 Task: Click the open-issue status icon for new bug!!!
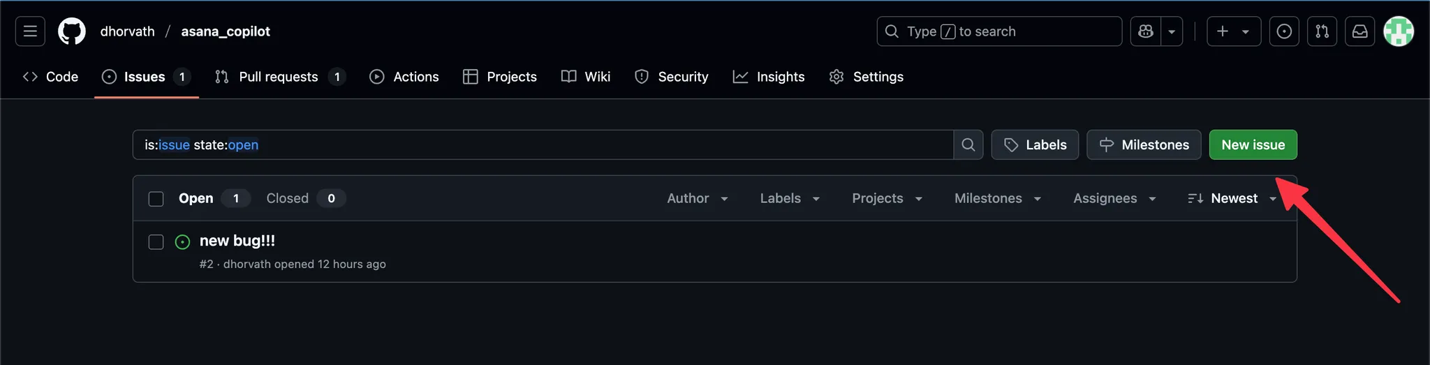pyautogui.click(x=182, y=242)
